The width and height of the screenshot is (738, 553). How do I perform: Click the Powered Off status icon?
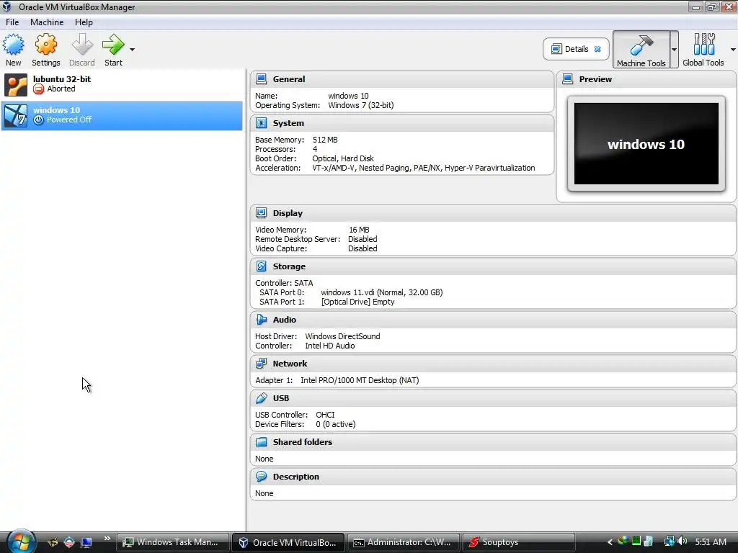tap(39, 120)
